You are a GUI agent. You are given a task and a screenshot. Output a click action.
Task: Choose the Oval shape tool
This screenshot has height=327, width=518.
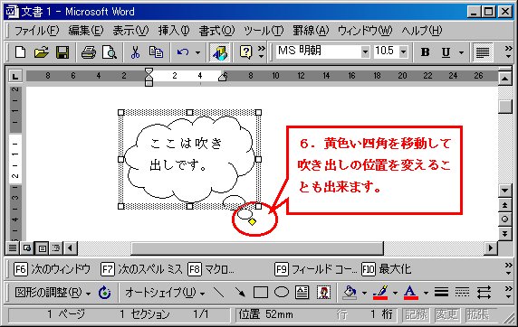click(x=282, y=292)
